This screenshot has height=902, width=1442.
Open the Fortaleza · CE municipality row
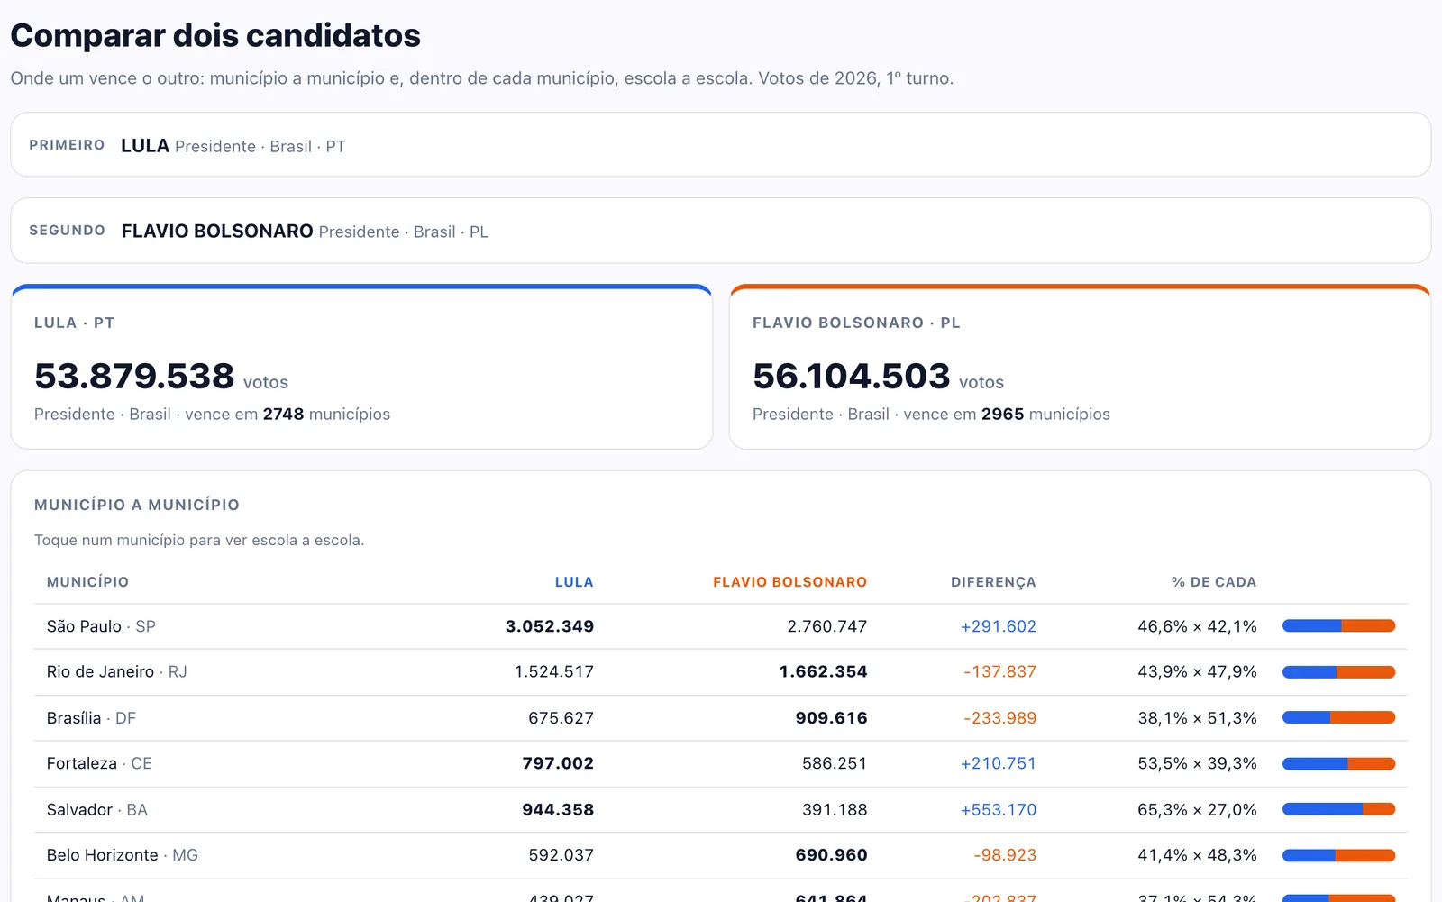720,764
